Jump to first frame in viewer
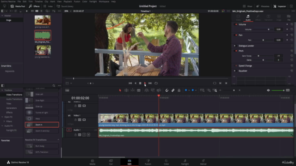Viewport: 296px width, 166px height. coord(130,83)
